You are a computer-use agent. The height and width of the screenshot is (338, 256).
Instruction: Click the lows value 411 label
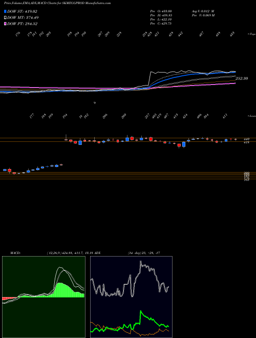click(225, 116)
